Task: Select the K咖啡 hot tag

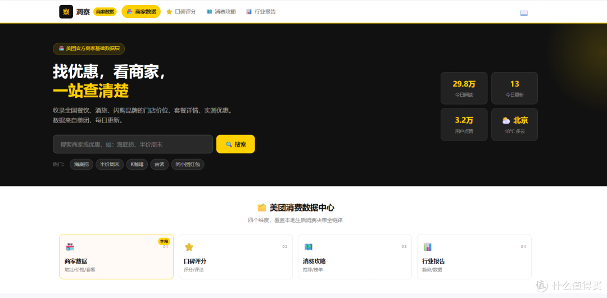Action: 137,164
